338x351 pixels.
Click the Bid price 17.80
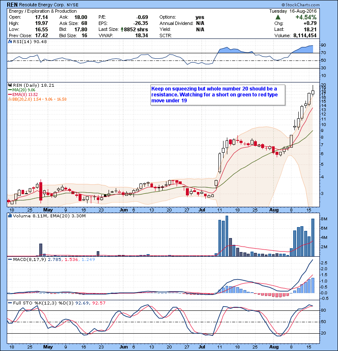(x=81, y=29)
